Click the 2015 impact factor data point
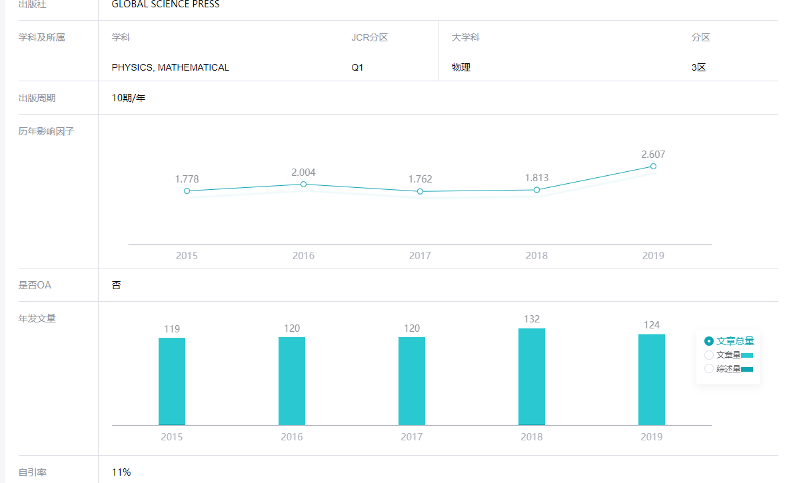Image resolution: width=791 pixels, height=483 pixels. pyautogui.click(x=187, y=191)
